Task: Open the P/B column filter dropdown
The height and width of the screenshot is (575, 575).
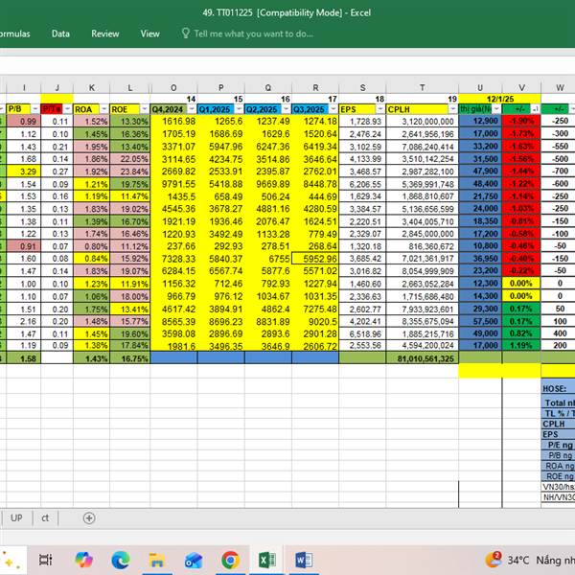Action: pyautogui.click(x=35, y=109)
